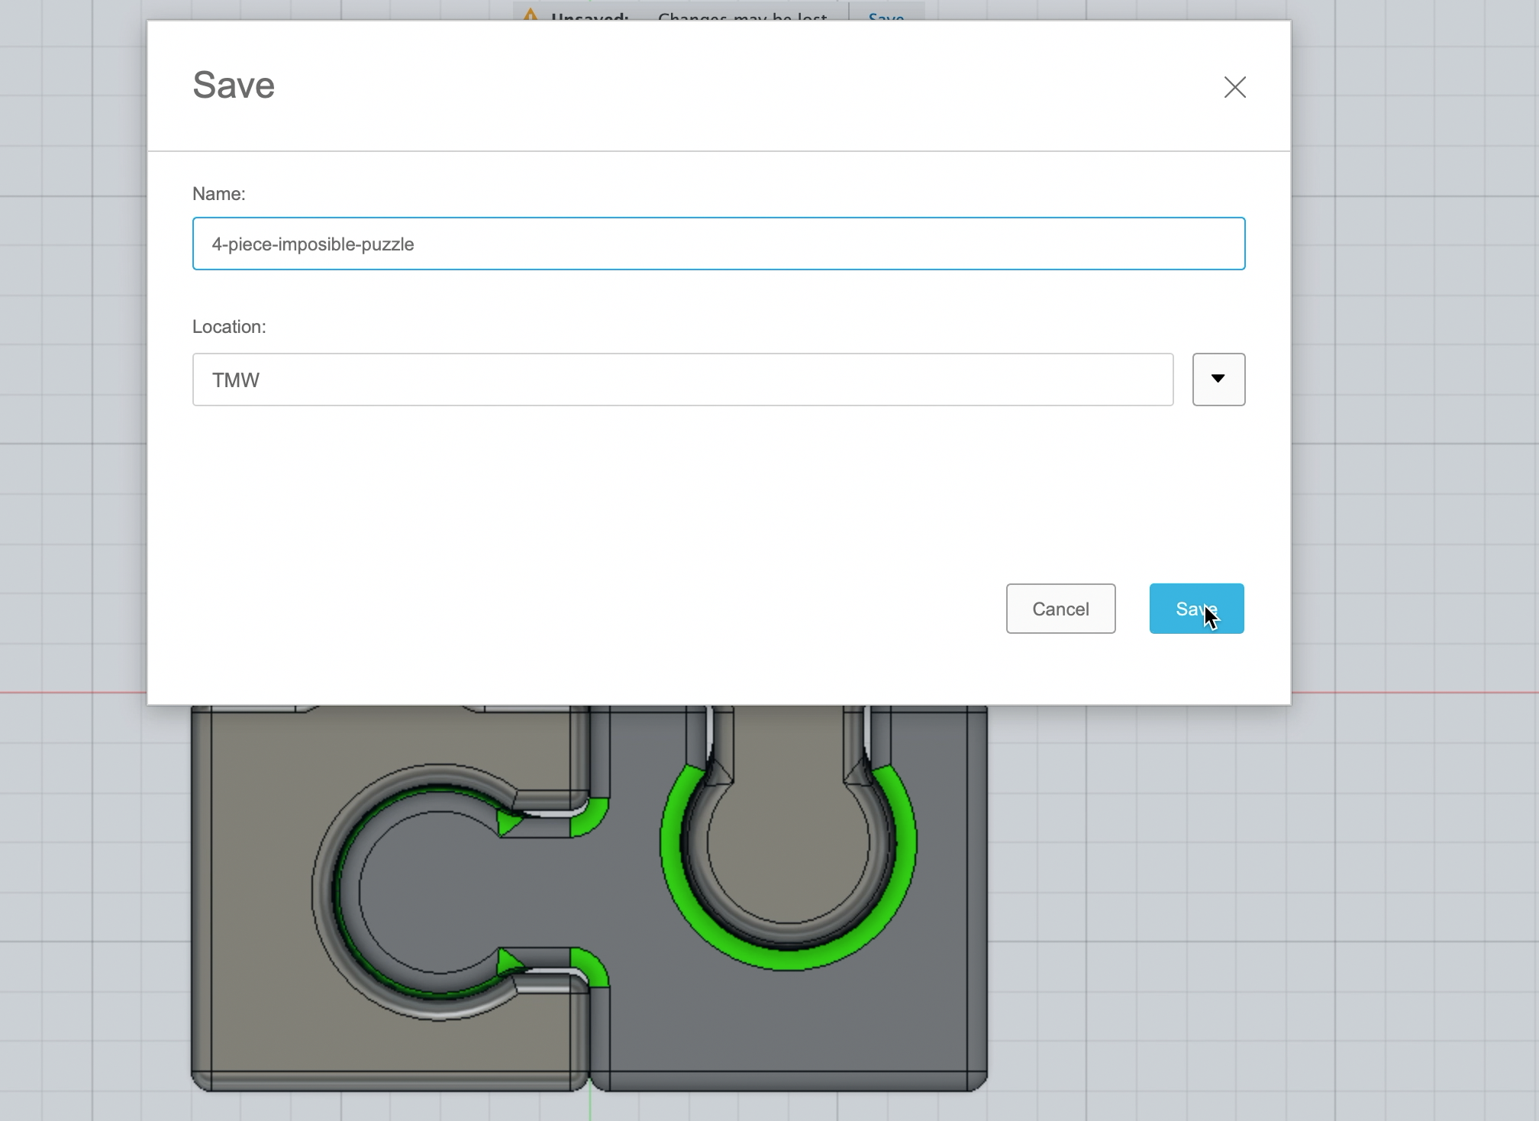This screenshot has height=1121, width=1539.
Task: Click the Name: label
Action: point(219,194)
